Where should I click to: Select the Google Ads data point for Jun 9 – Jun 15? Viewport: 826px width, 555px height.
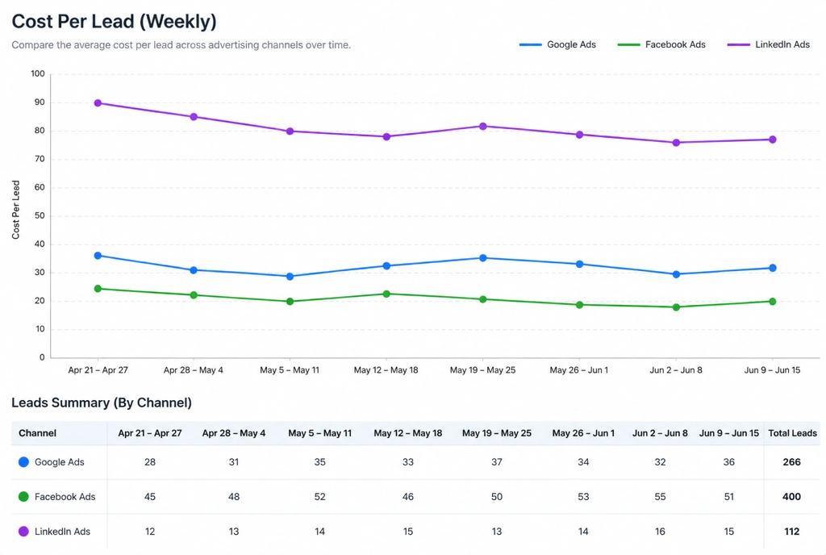pyautogui.click(x=773, y=268)
